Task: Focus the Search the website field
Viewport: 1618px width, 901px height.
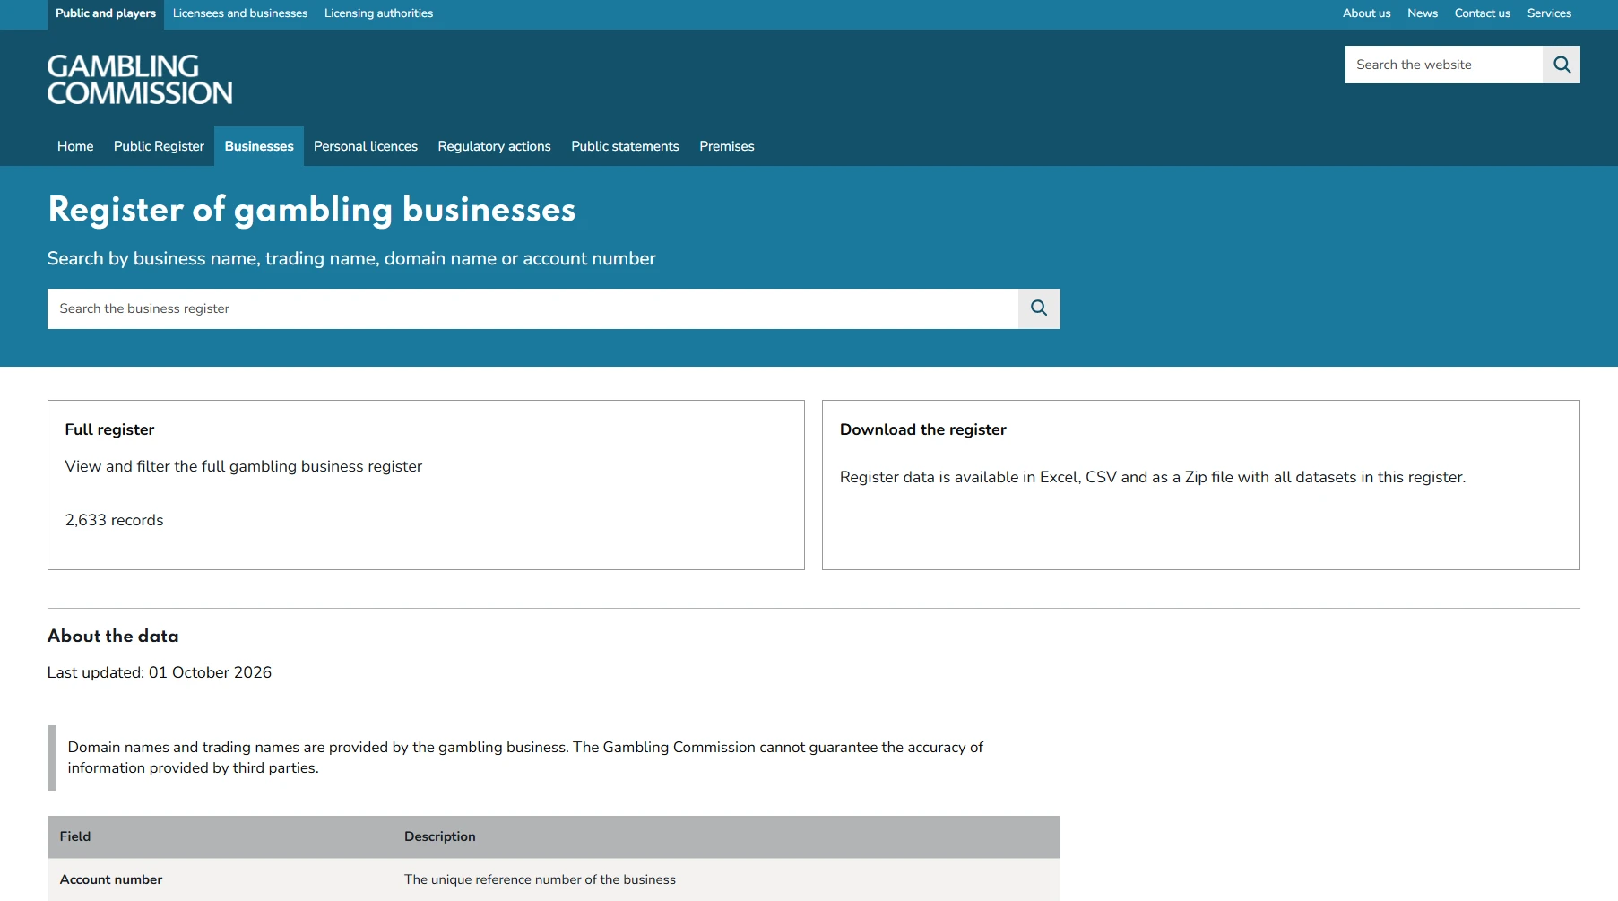Action: 1443,65
